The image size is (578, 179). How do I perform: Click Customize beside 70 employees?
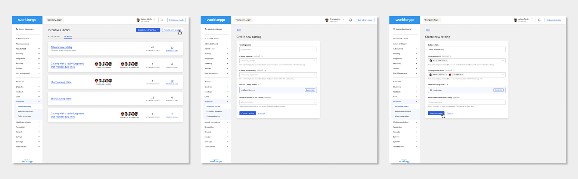tap(499, 90)
